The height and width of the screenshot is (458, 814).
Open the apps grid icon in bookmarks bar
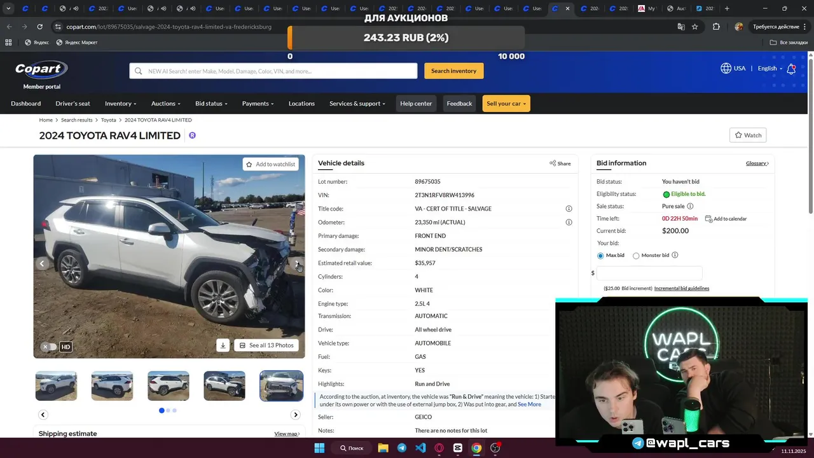pos(8,43)
